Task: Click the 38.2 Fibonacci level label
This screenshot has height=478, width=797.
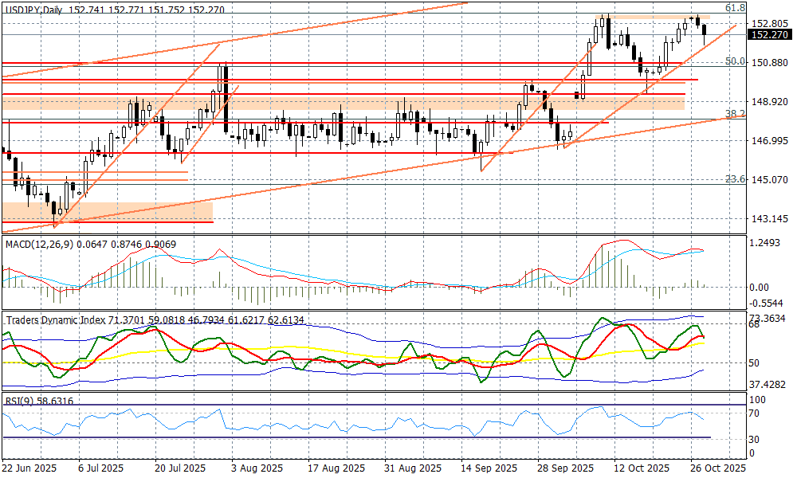Action: (x=735, y=115)
